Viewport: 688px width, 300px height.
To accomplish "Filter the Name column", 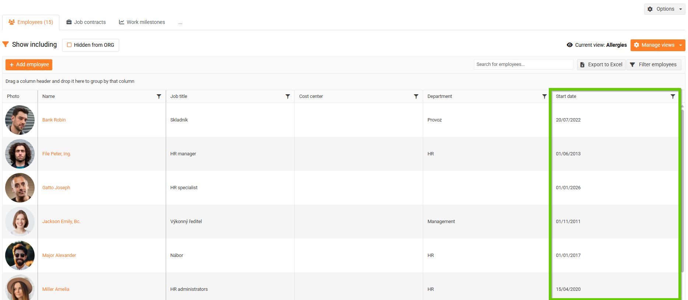I will [159, 96].
